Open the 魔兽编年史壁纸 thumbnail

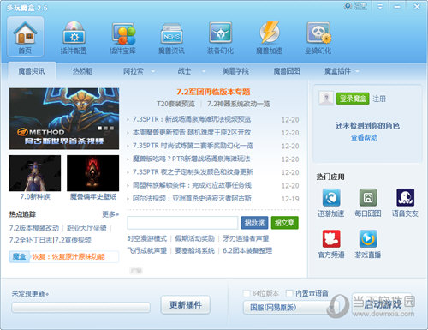click(x=93, y=173)
